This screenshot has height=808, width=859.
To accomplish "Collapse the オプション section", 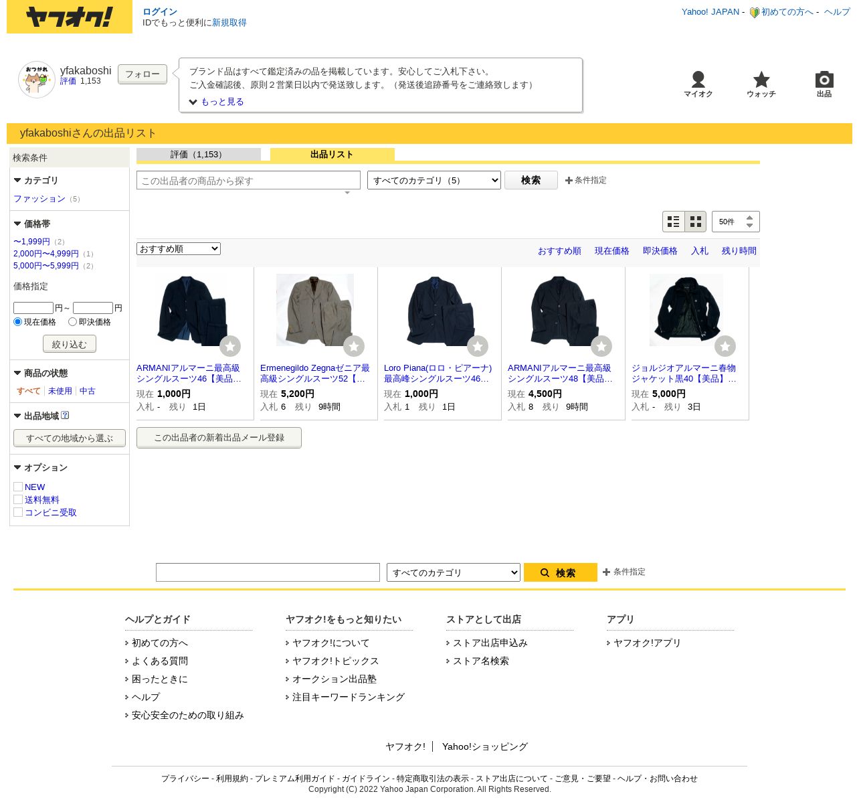I will coord(17,467).
